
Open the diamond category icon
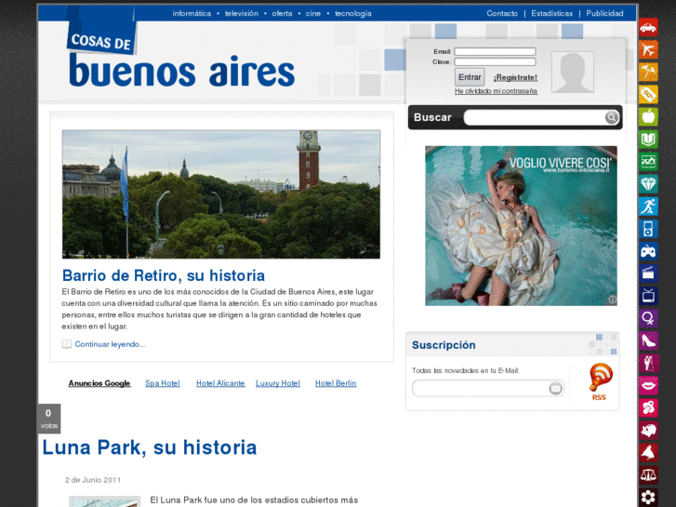(648, 184)
